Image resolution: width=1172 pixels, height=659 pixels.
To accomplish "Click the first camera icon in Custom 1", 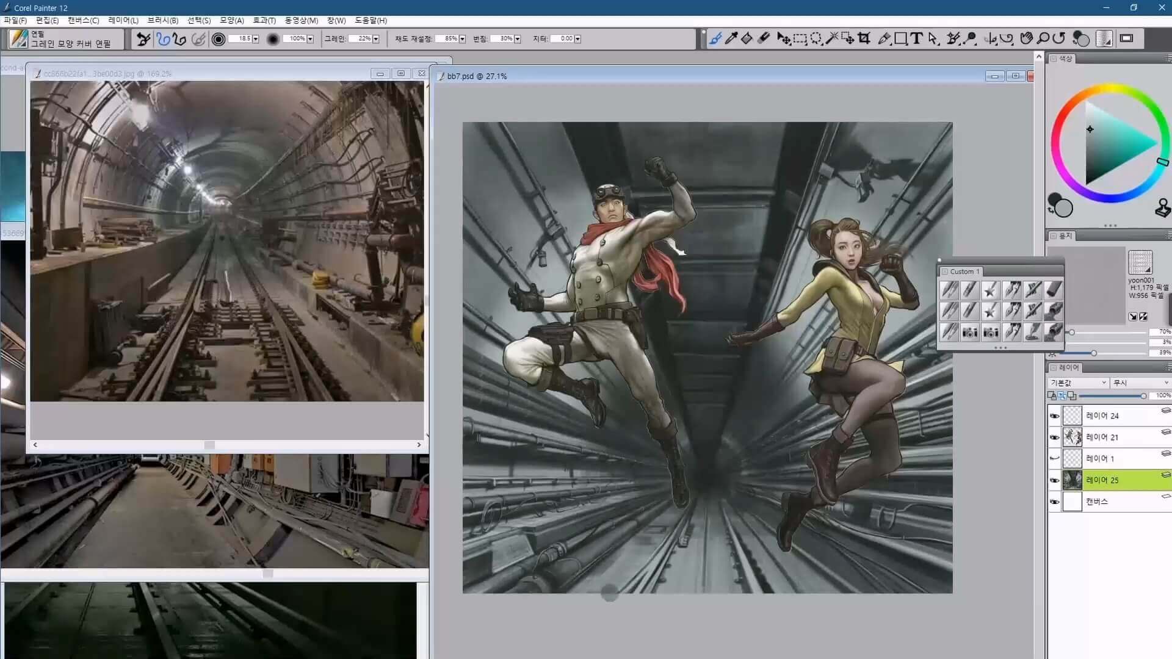I will coord(969,333).
